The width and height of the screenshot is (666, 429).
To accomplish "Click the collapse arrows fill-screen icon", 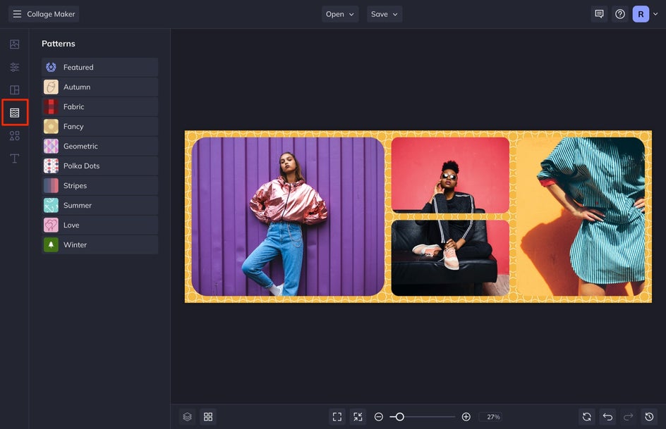I will [x=358, y=417].
